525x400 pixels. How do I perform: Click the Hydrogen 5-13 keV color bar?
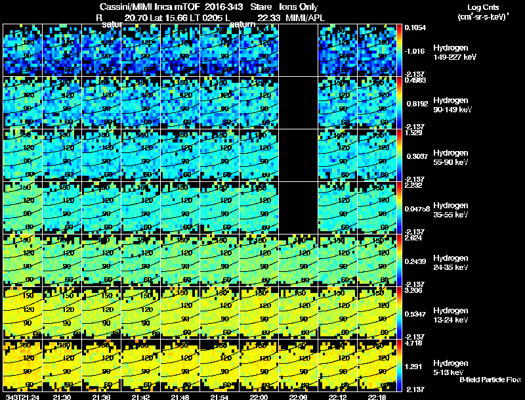pyautogui.click(x=399, y=365)
